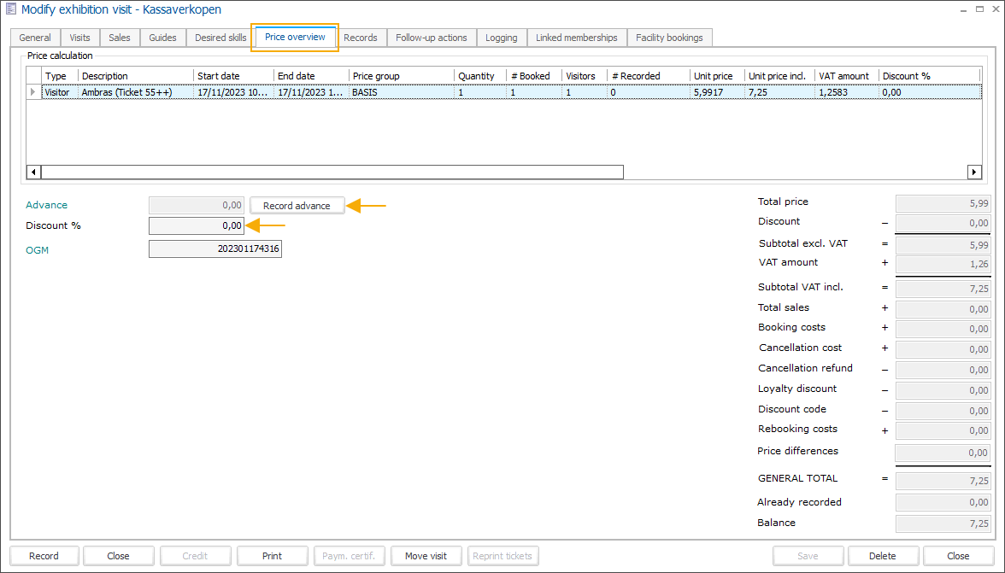Switch to the Facility bookings tab
The image size is (1005, 573).
[x=669, y=38]
